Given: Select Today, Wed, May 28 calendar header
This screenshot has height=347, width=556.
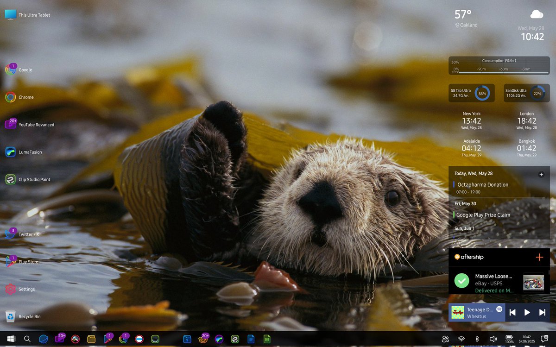Looking at the screenshot, I should coord(474,173).
